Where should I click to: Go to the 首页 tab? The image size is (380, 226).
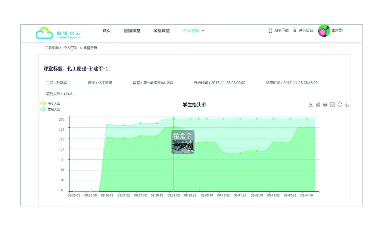coord(107,31)
